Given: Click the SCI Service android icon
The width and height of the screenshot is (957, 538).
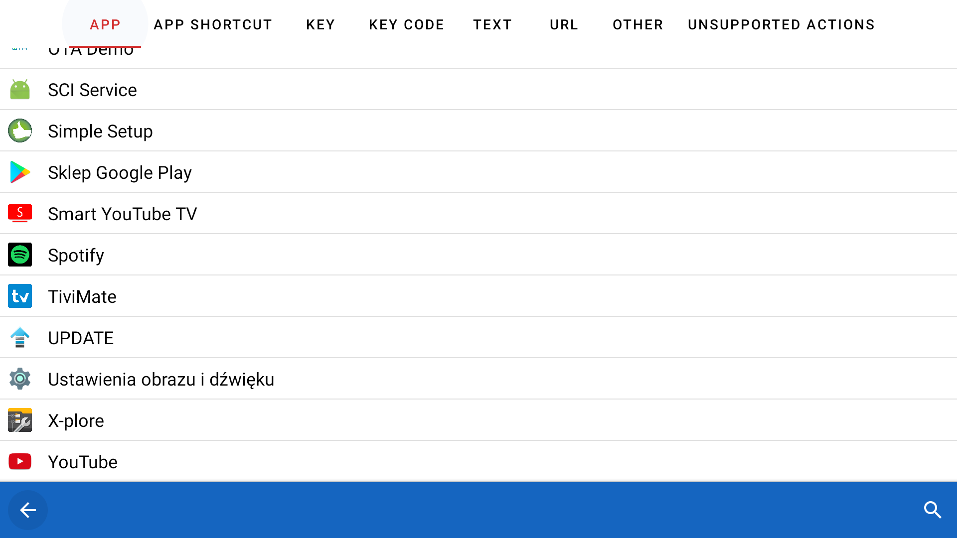Looking at the screenshot, I should [20, 89].
